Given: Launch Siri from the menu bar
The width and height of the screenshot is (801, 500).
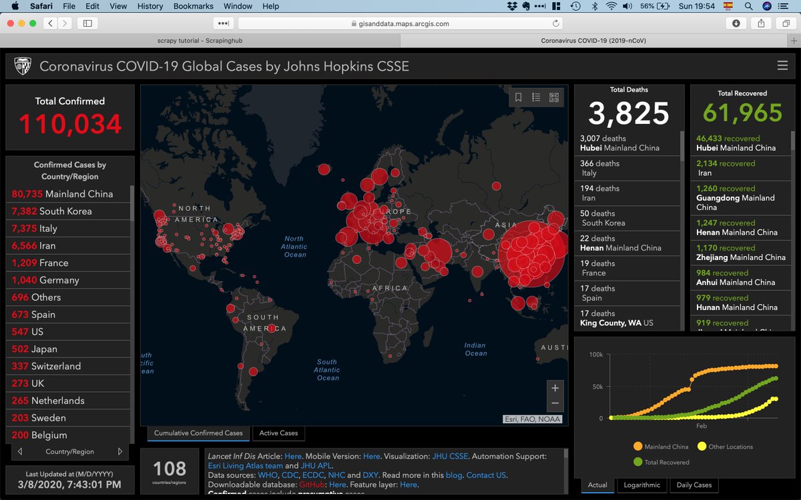Looking at the screenshot, I should (767, 6).
